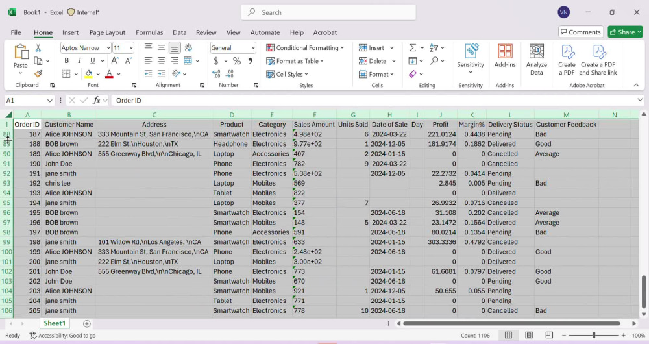Toggle Bold formatting
Screen dimensions: 649x344
(66, 61)
